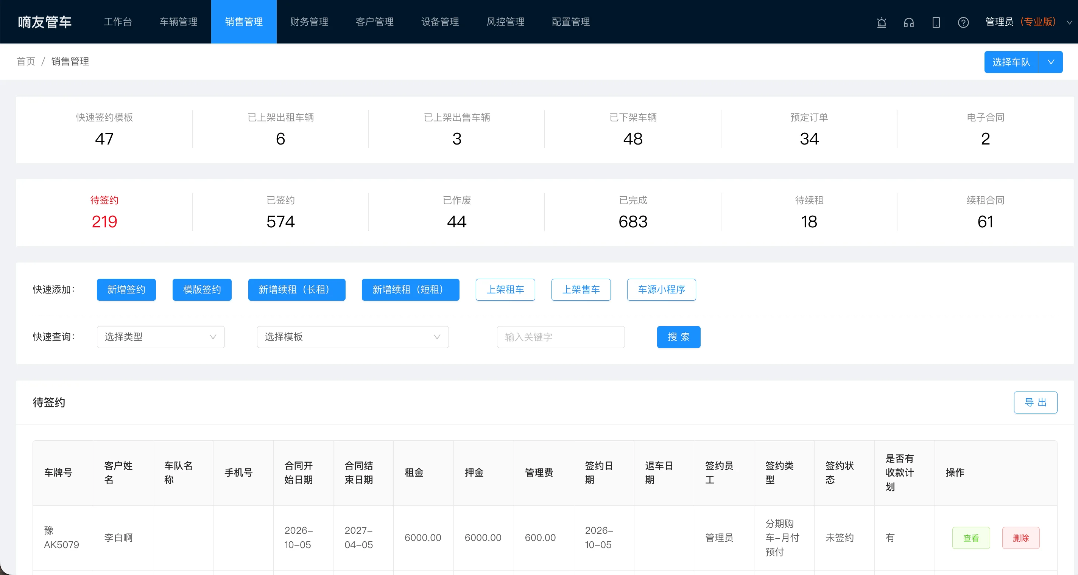Screen dimensions: 1078x575
Task: Click the 上架租车 button
Action: point(505,289)
